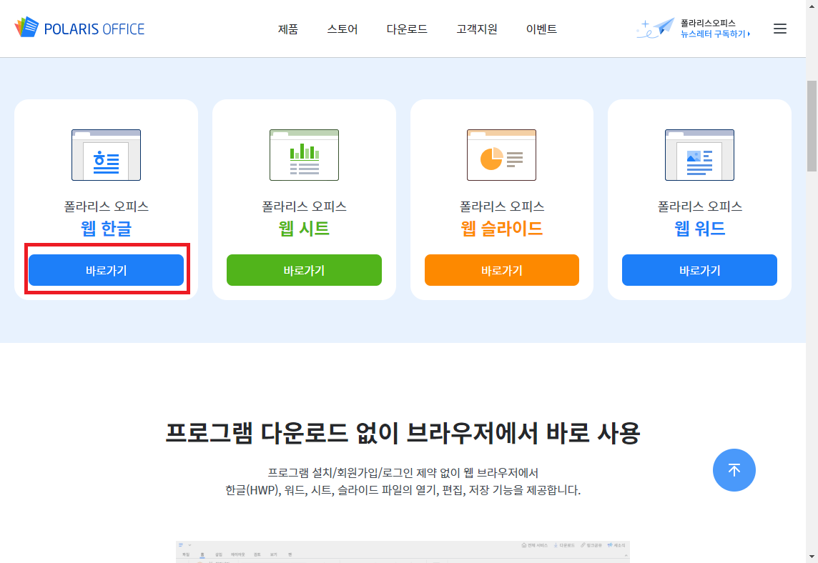Open the 뉴스레터 구독하기 link

click(715, 34)
